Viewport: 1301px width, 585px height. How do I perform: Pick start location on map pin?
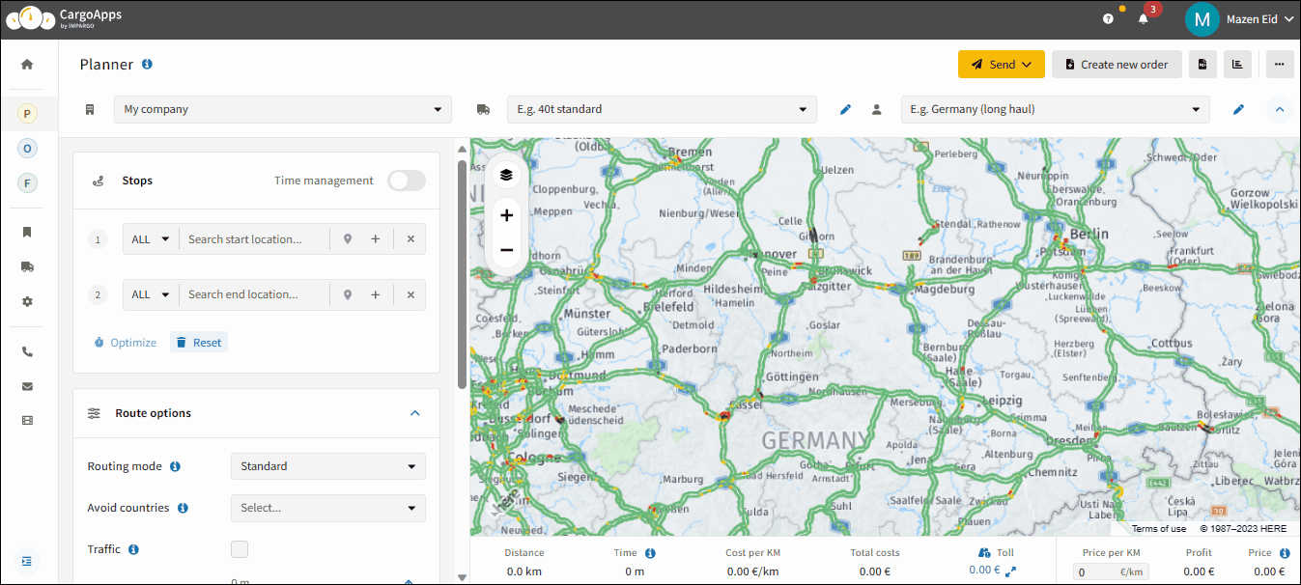click(x=348, y=239)
